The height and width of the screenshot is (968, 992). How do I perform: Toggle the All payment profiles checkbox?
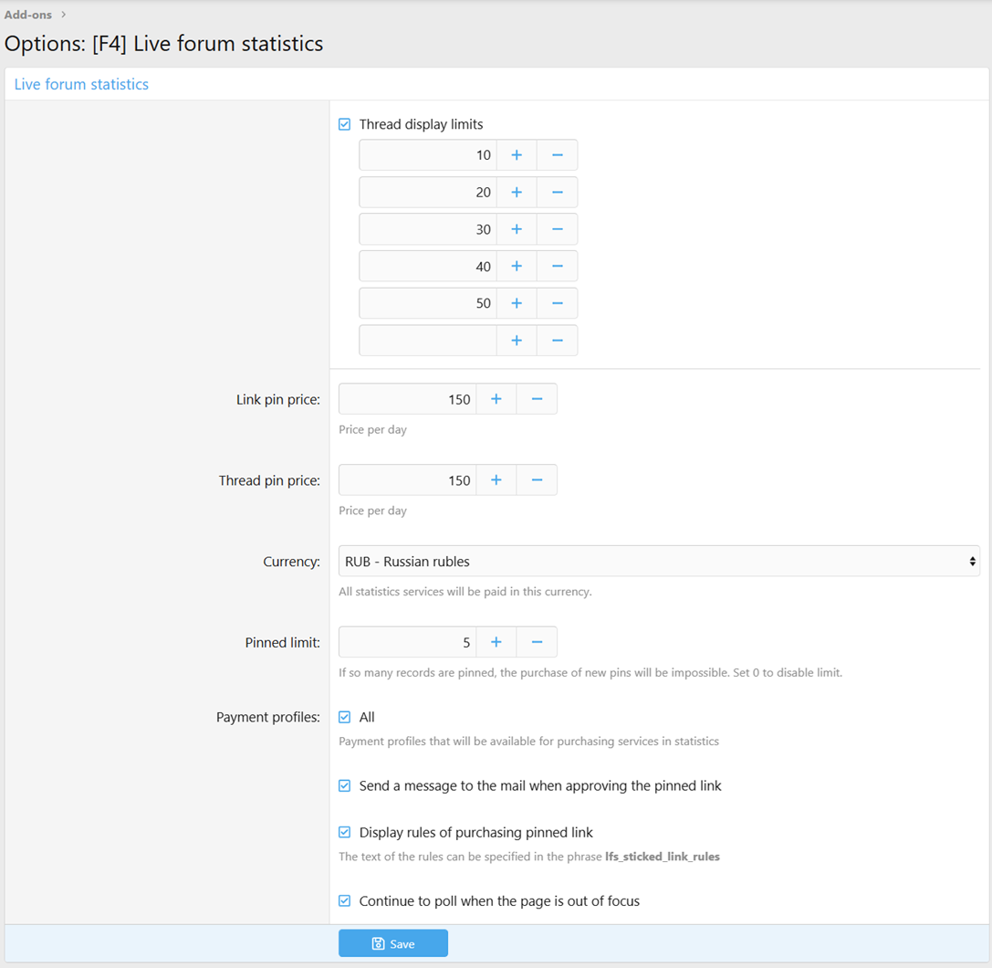coord(345,718)
